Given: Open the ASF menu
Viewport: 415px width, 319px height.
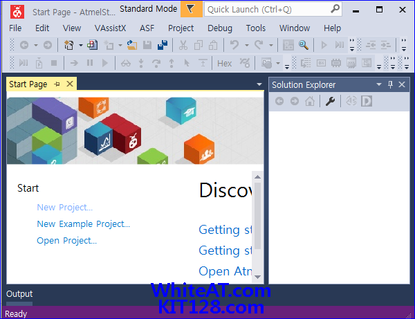Looking at the screenshot, I should (147, 28).
